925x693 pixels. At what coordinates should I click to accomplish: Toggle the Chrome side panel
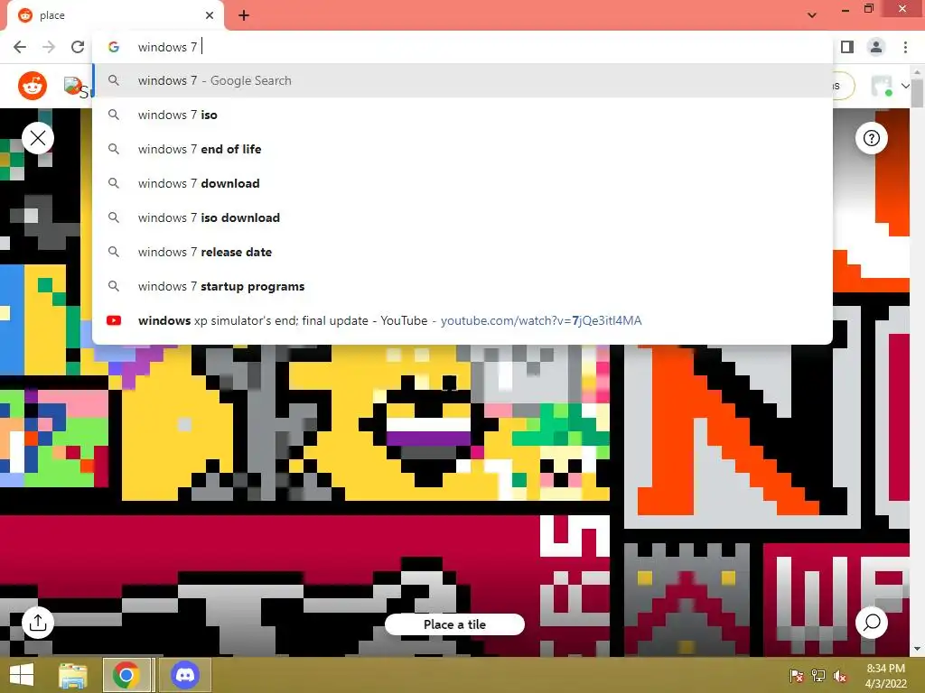847,47
